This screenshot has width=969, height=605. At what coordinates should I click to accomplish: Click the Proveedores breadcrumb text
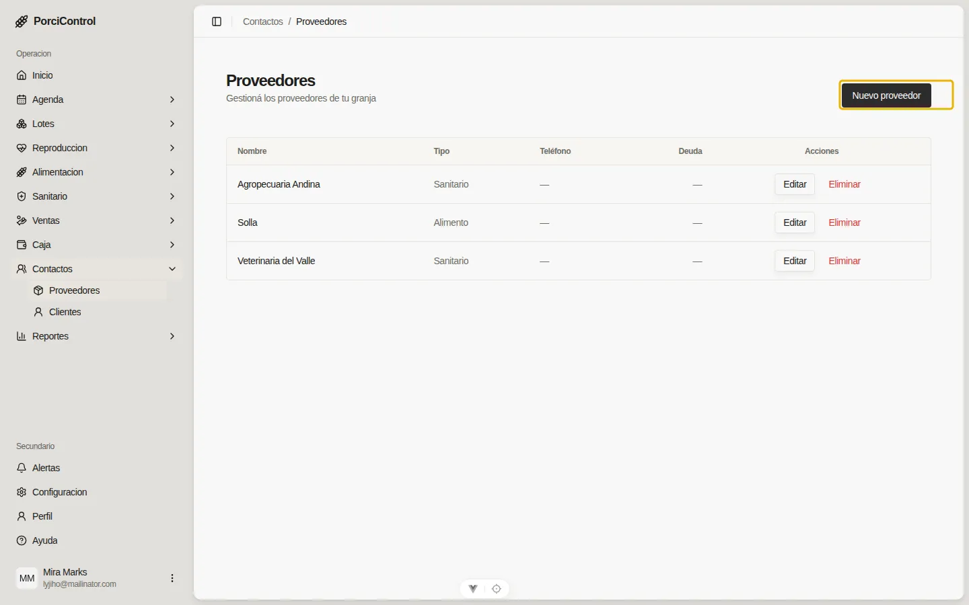point(321,22)
